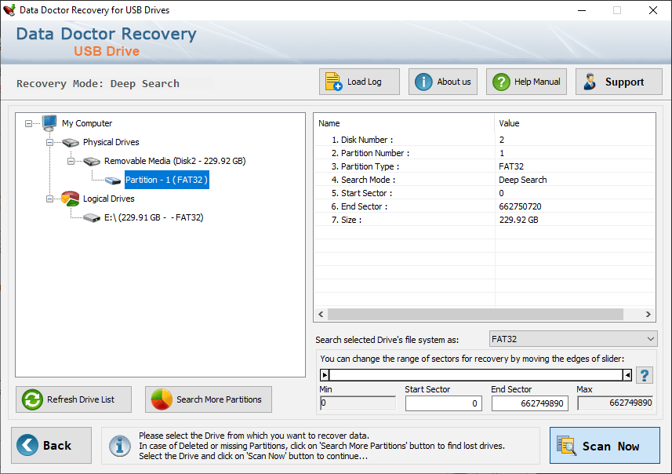Click the Support button label
672x474 pixels.
coord(624,82)
